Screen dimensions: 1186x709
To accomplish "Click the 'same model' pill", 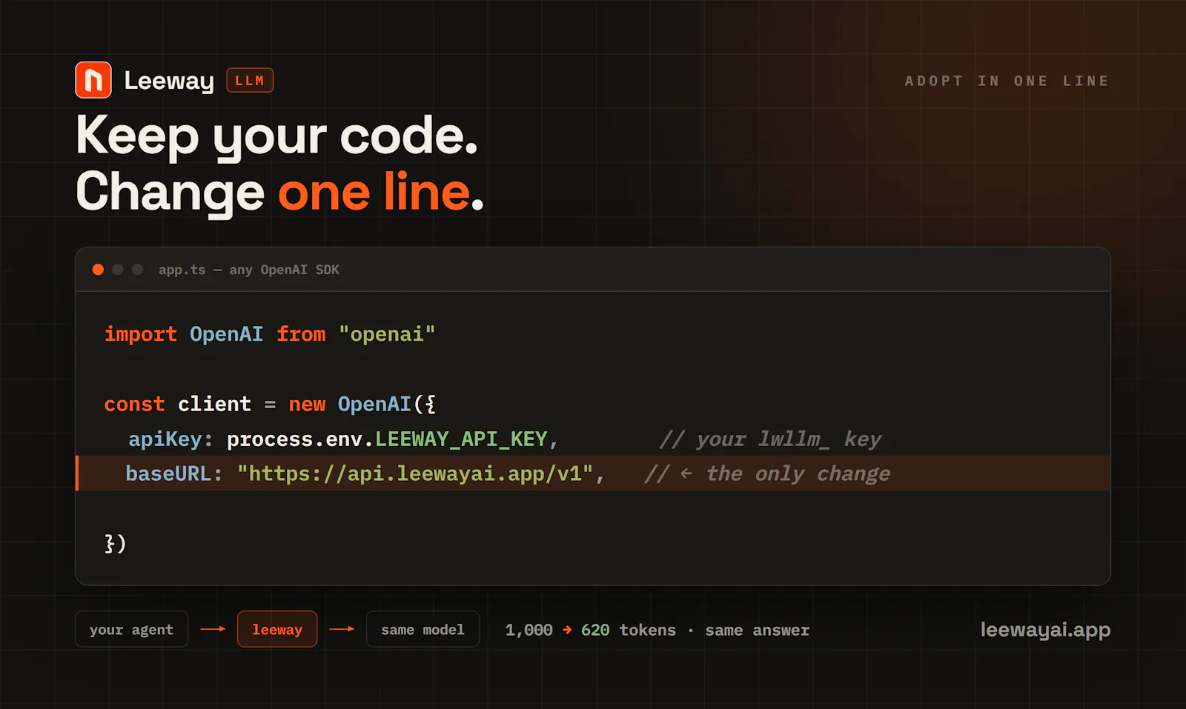I will coord(423,629).
